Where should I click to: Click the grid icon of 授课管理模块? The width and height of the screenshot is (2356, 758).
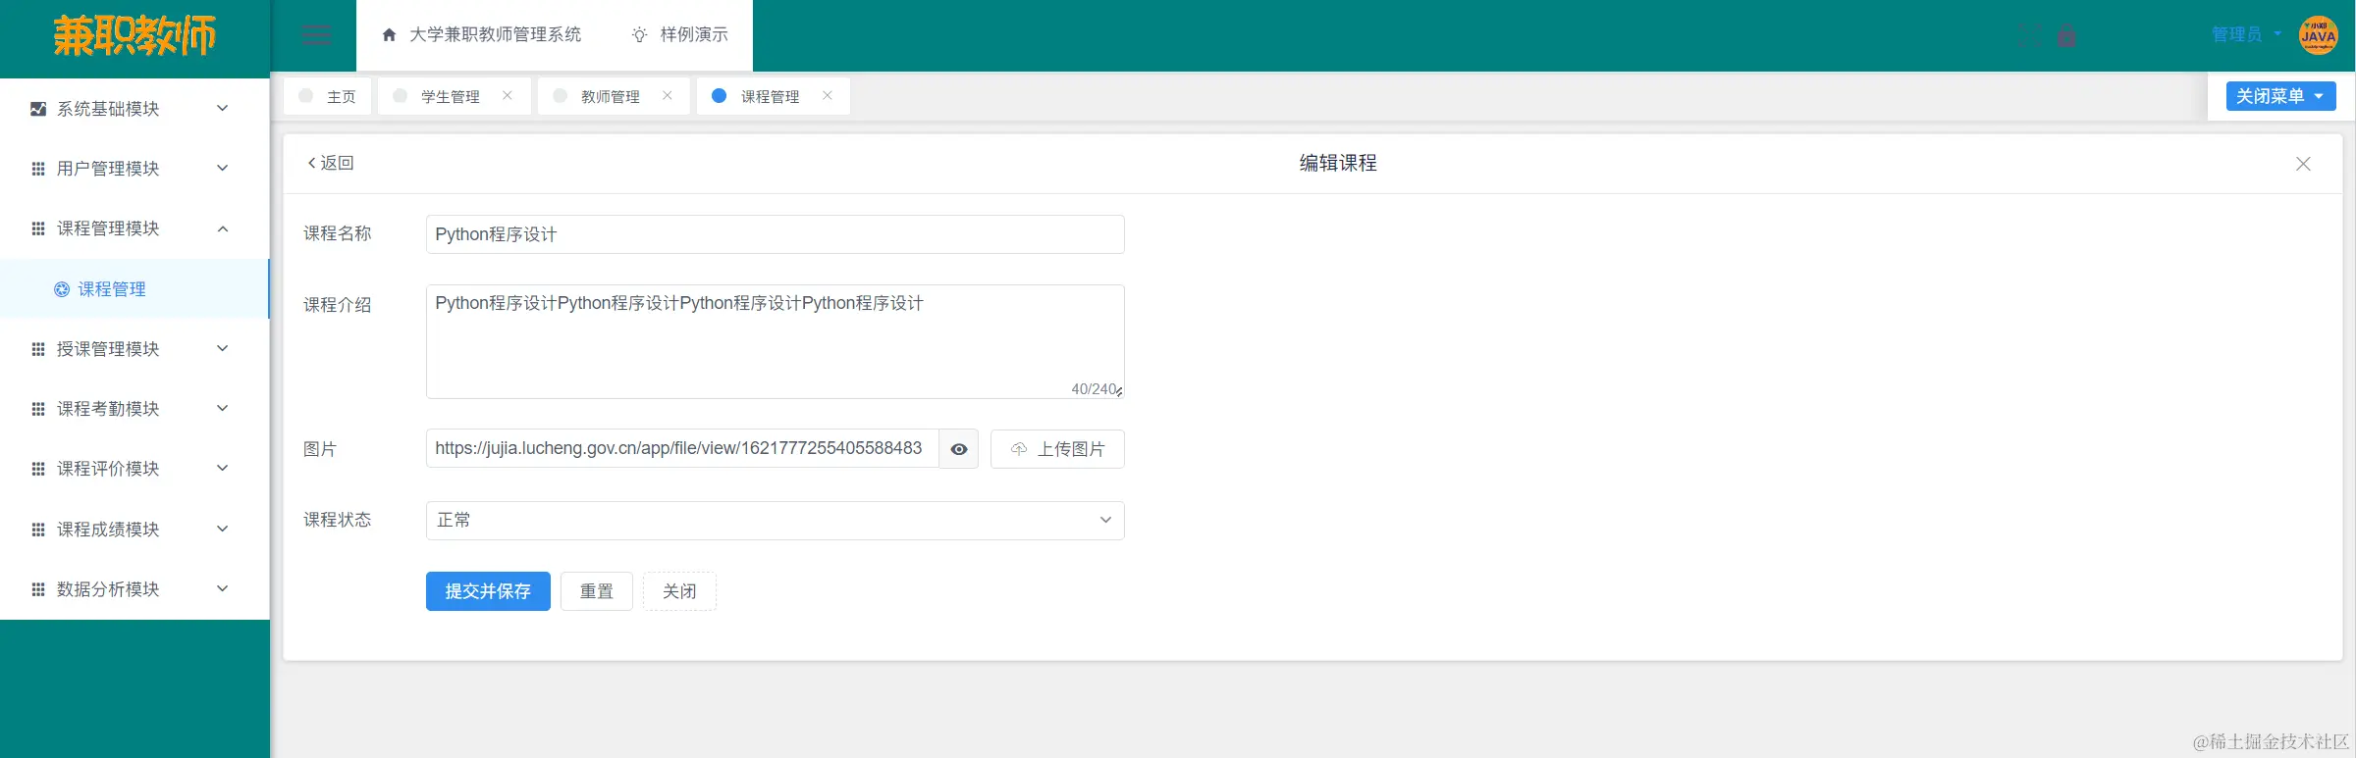38,349
